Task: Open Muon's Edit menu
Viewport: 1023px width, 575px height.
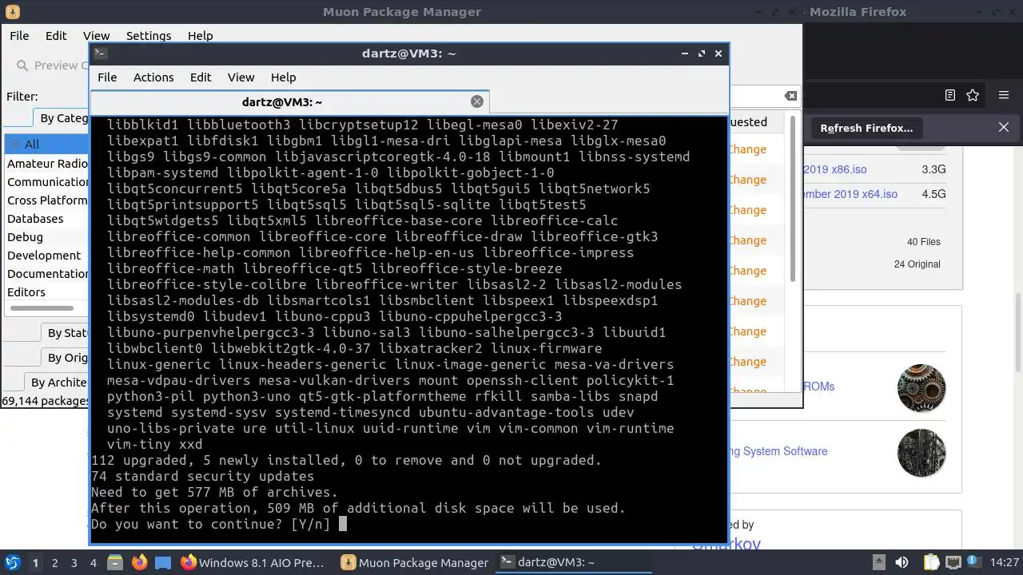Action: click(x=56, y=36)
